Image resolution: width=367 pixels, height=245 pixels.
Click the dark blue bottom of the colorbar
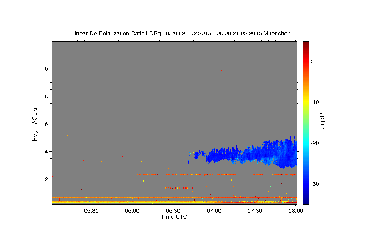pos(306,201)
